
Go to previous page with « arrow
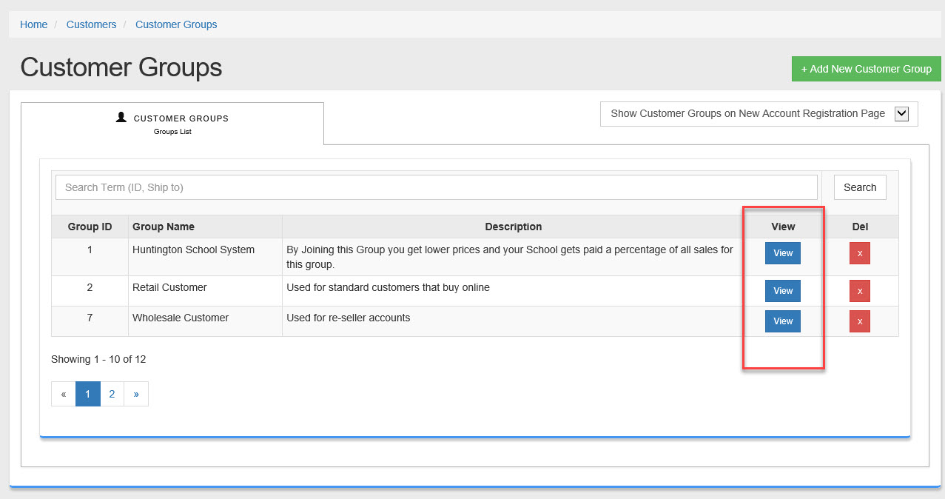[x=64, y=394]
